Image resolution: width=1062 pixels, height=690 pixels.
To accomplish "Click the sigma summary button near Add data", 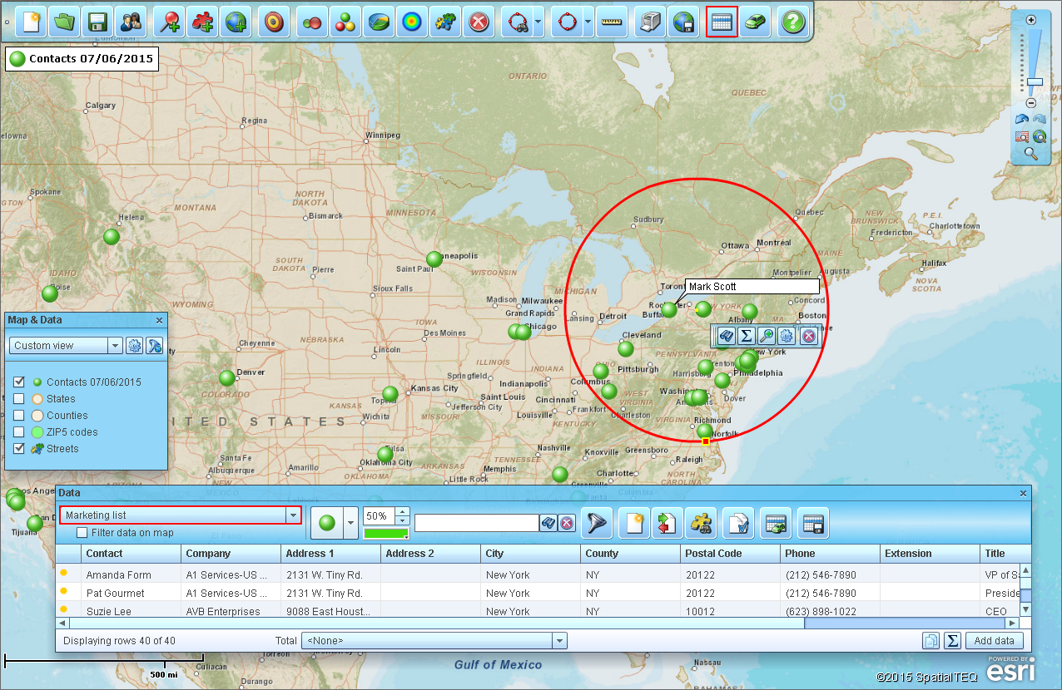I will click(953, 640).
